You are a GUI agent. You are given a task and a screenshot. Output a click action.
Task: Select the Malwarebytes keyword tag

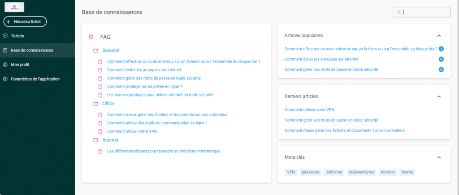coord(361,172)
